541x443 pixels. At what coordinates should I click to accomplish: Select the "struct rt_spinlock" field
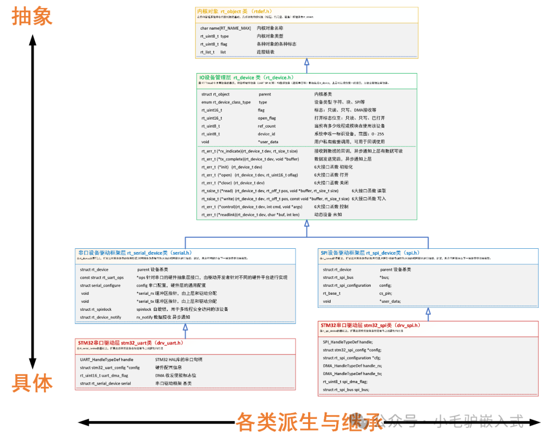pos(96,309)
